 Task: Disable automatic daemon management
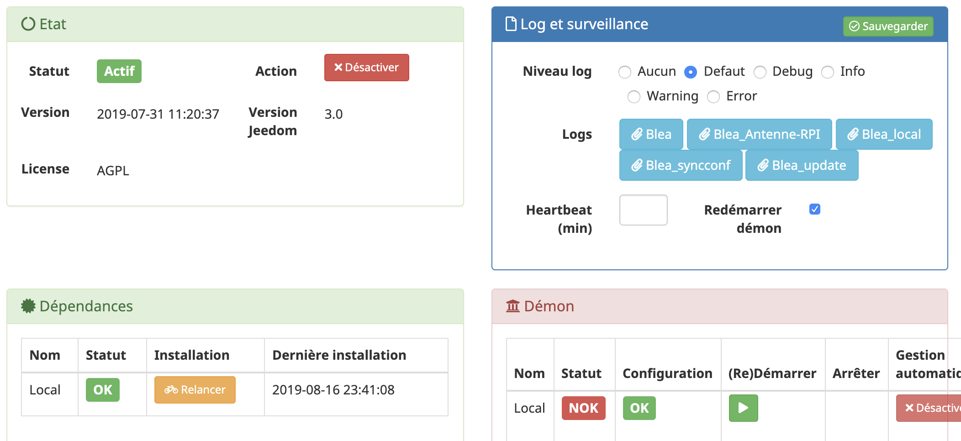pos(929,408)
